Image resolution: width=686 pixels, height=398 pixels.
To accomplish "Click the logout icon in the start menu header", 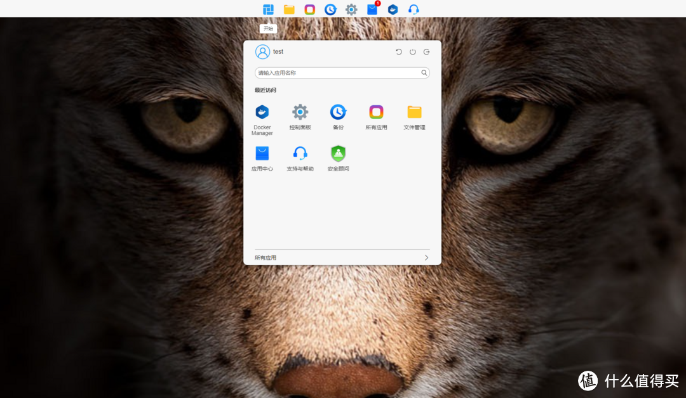I will click(427, 52).
